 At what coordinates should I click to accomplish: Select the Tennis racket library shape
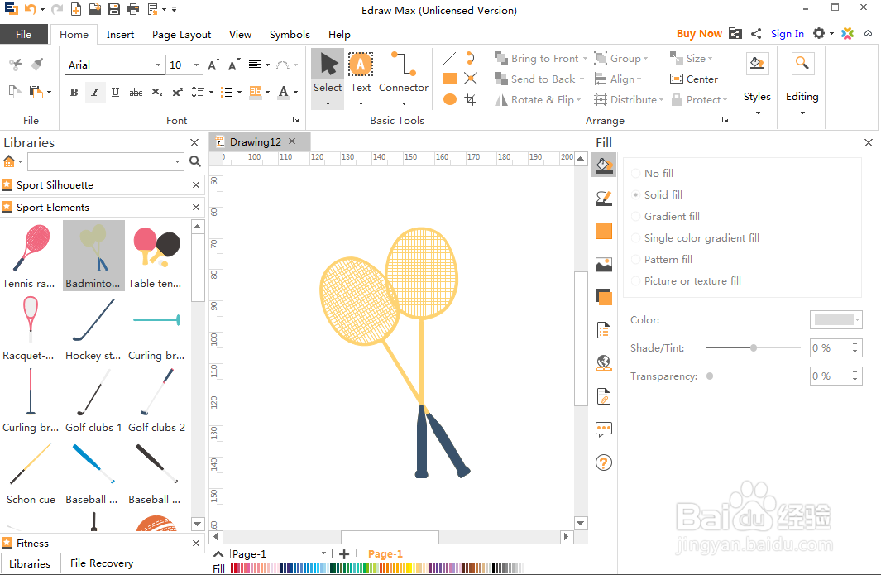click(31, 256)
